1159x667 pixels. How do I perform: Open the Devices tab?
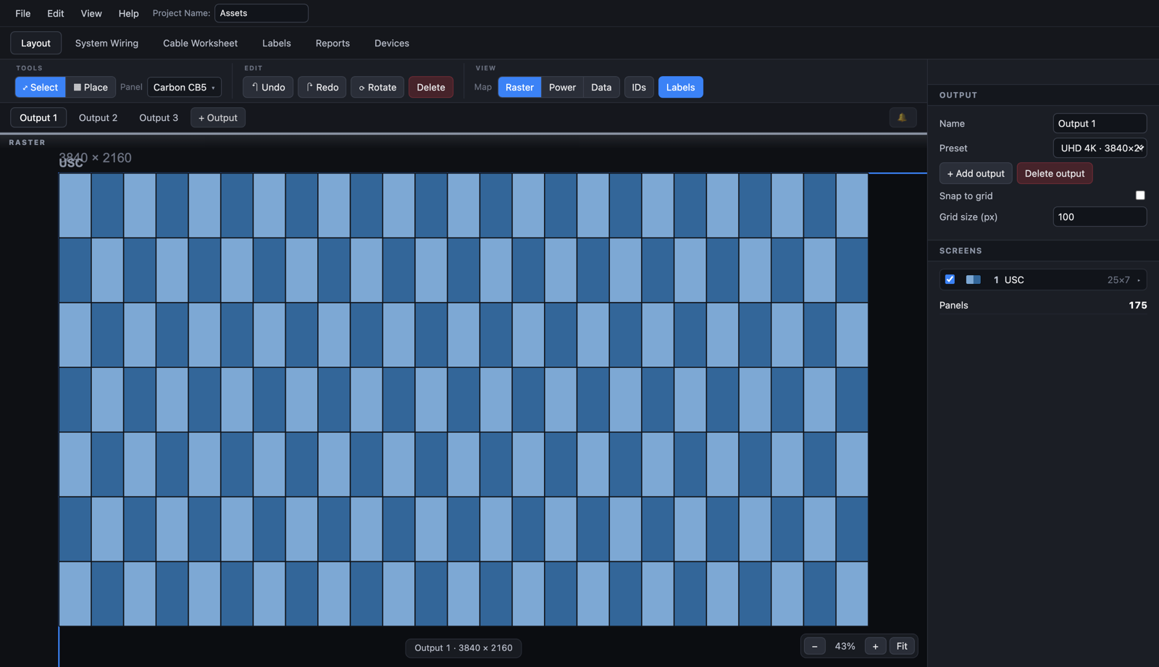point(392,43)
